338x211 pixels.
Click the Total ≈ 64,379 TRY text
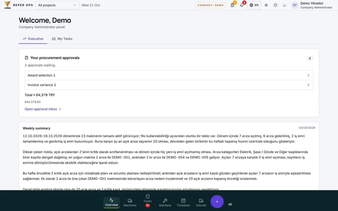point(40,95)
